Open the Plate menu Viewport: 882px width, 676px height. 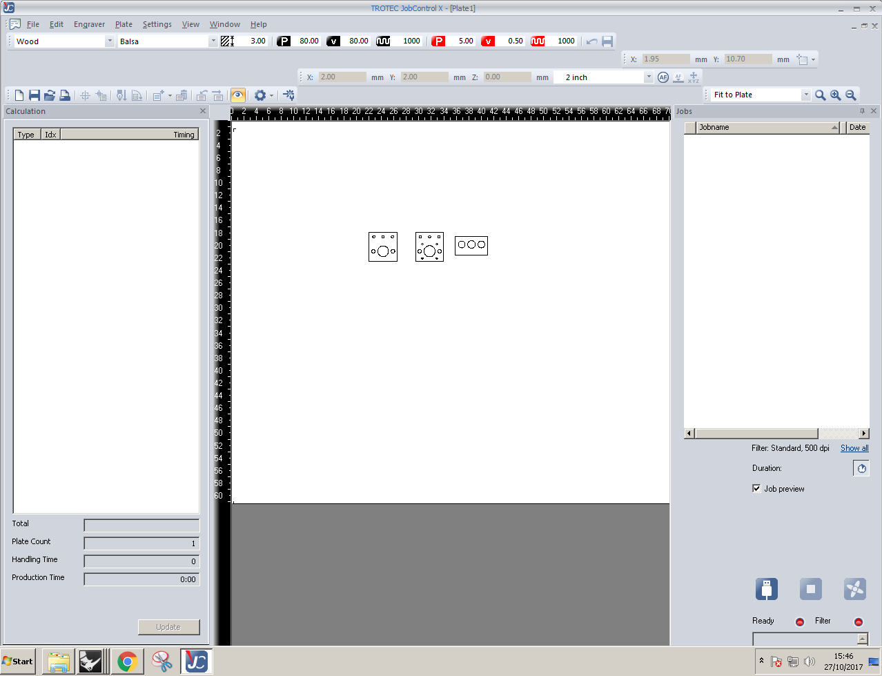124,24
